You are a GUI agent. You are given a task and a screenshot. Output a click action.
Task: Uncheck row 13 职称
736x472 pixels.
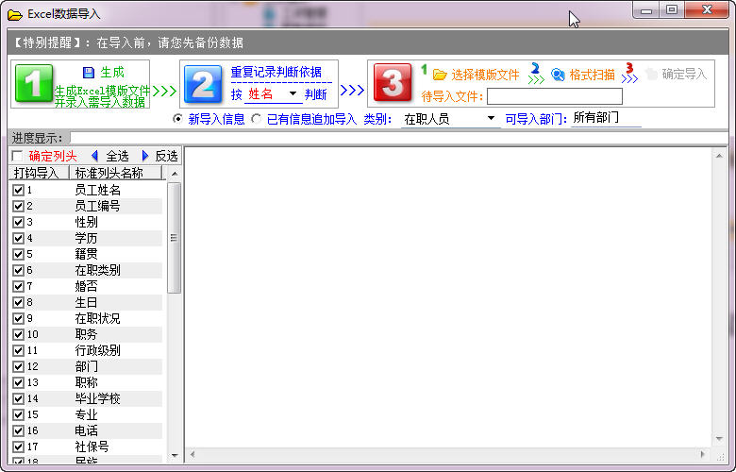coord(18,382)
